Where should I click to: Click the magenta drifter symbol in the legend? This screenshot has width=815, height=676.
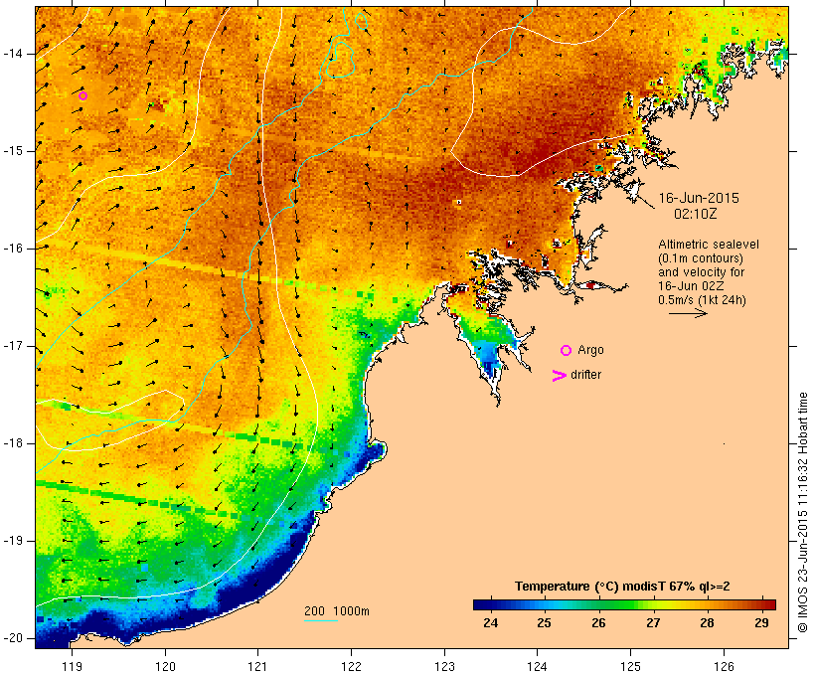tap(560, 376)
